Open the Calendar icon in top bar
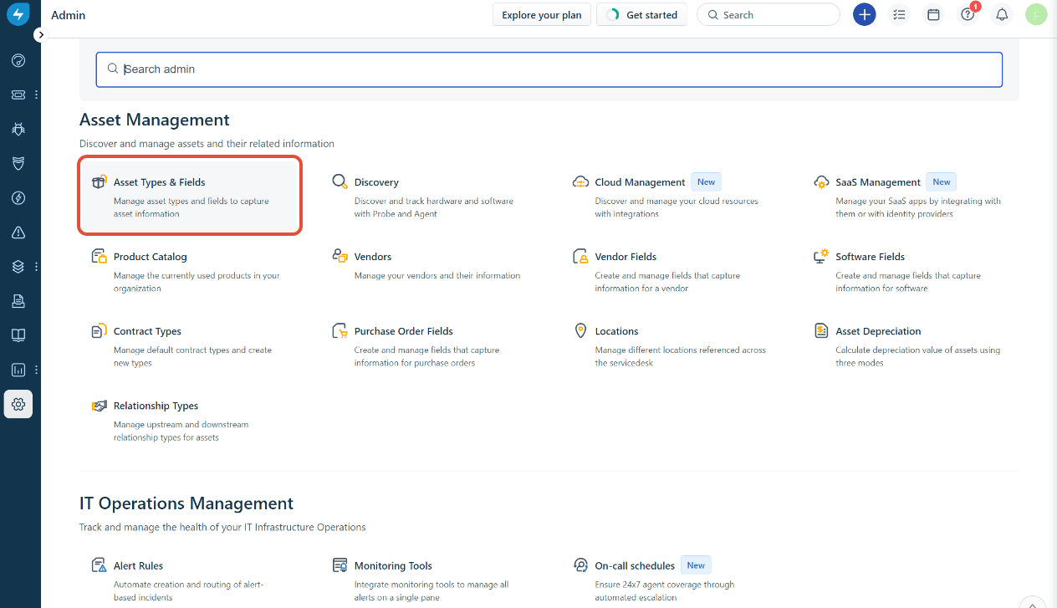This screenshot has width=1057, height=608. coord(933,14)
